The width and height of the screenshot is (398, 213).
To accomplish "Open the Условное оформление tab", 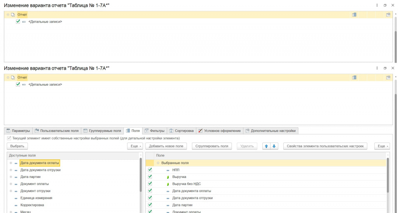I will [x=220, y=131].
